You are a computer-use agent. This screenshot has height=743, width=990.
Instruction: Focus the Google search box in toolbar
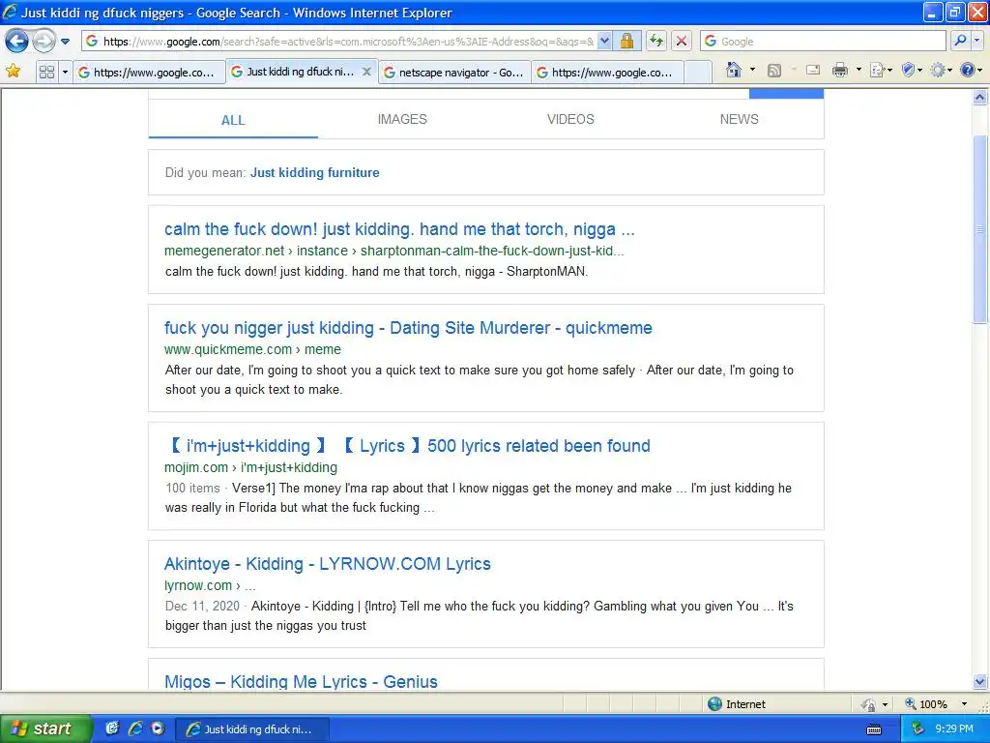coord(824,42)
